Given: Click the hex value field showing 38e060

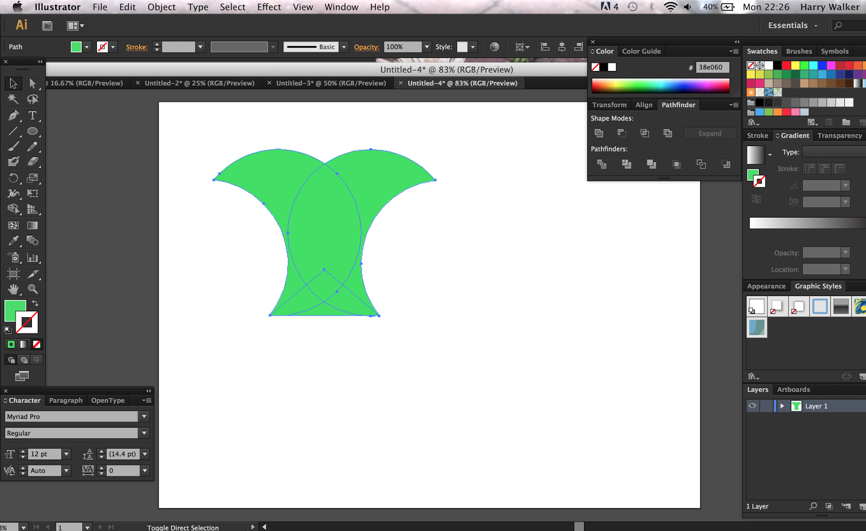Looking at the screenshot, I should [x=712, y=67].
